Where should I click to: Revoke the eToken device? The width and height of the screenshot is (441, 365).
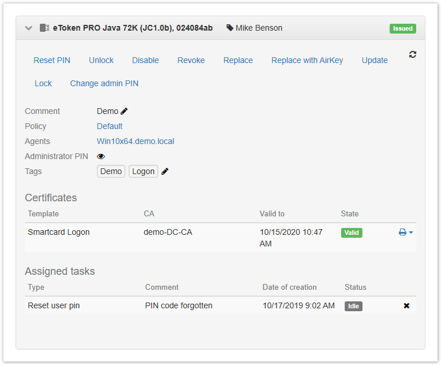point(191,60)
